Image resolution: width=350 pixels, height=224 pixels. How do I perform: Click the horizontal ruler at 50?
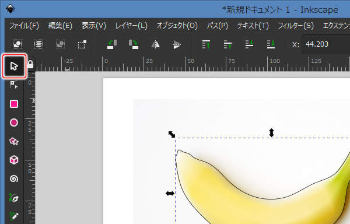191,61
